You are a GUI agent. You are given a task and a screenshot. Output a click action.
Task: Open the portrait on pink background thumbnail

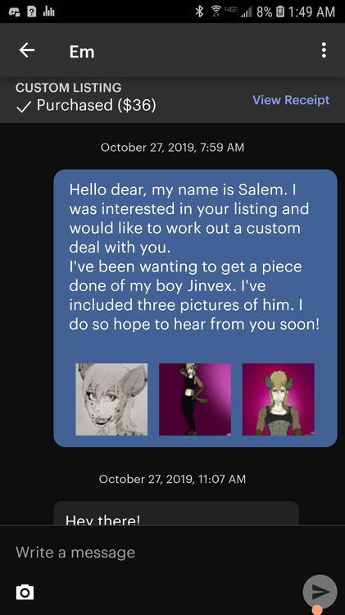click(279, 399)
